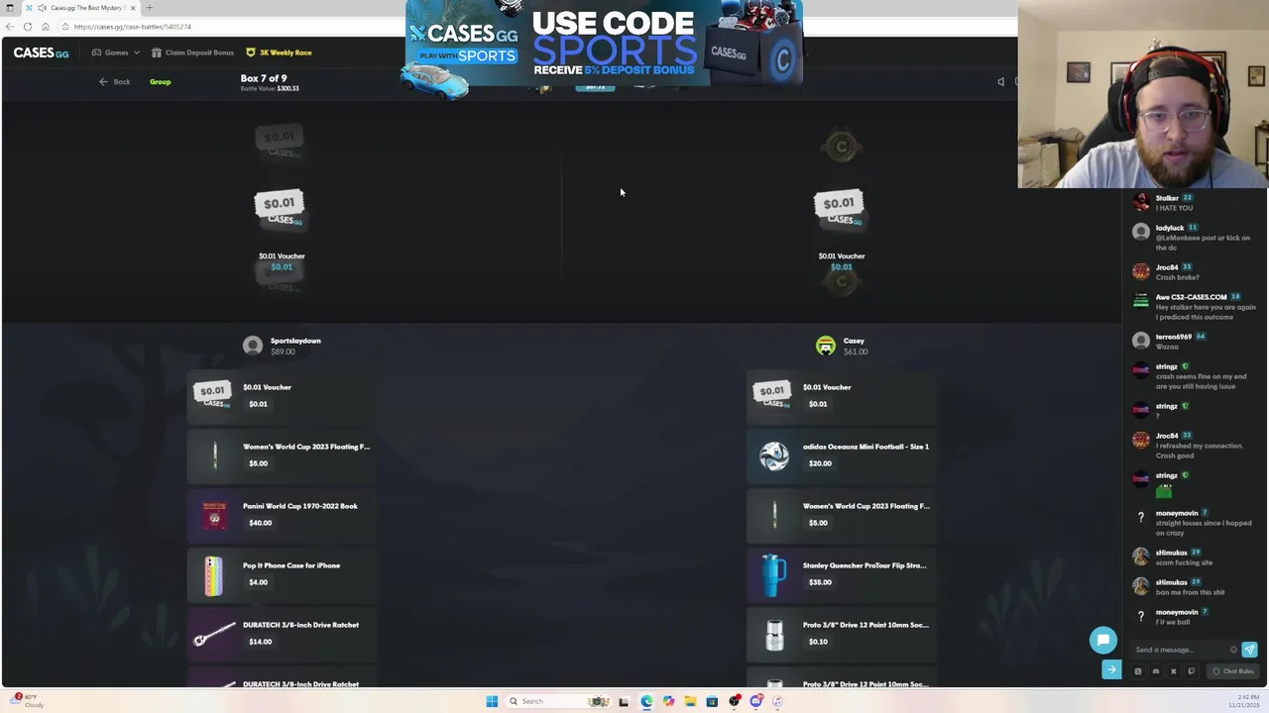The image size is (1269, 713).
Task: Select the Cases.gg browser tab
Action: (81, 8)
